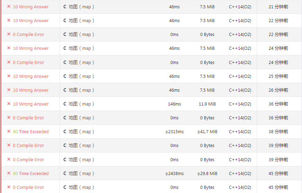
Task: Open the 80 Time Exceeded result from 38 minutes ago
Action: point(30,132)
